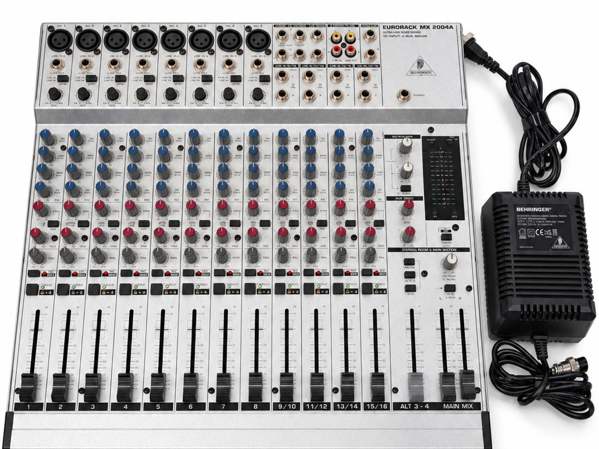This screenshot has width=599, height=449.
Task: Click the 11/12 channel number label
Action: [317, 406]
